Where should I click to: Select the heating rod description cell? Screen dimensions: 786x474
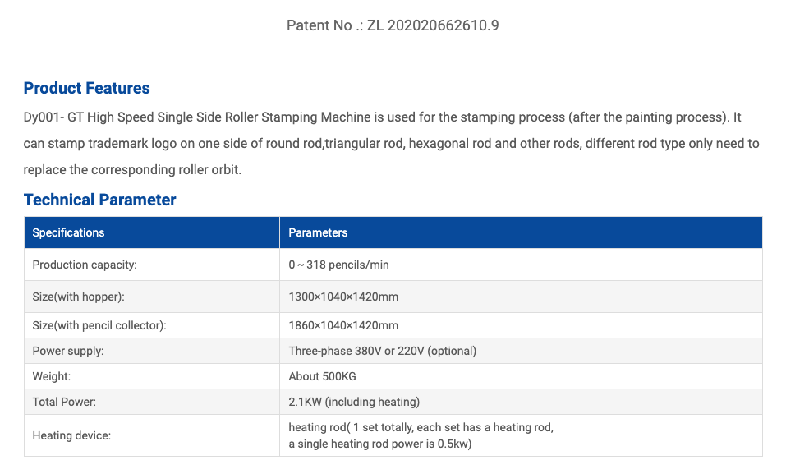coord(521,435)
